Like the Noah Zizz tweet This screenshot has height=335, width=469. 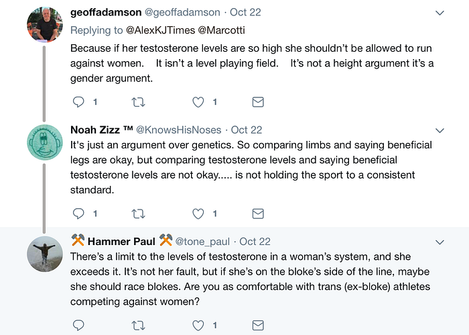tap(198, 213)
